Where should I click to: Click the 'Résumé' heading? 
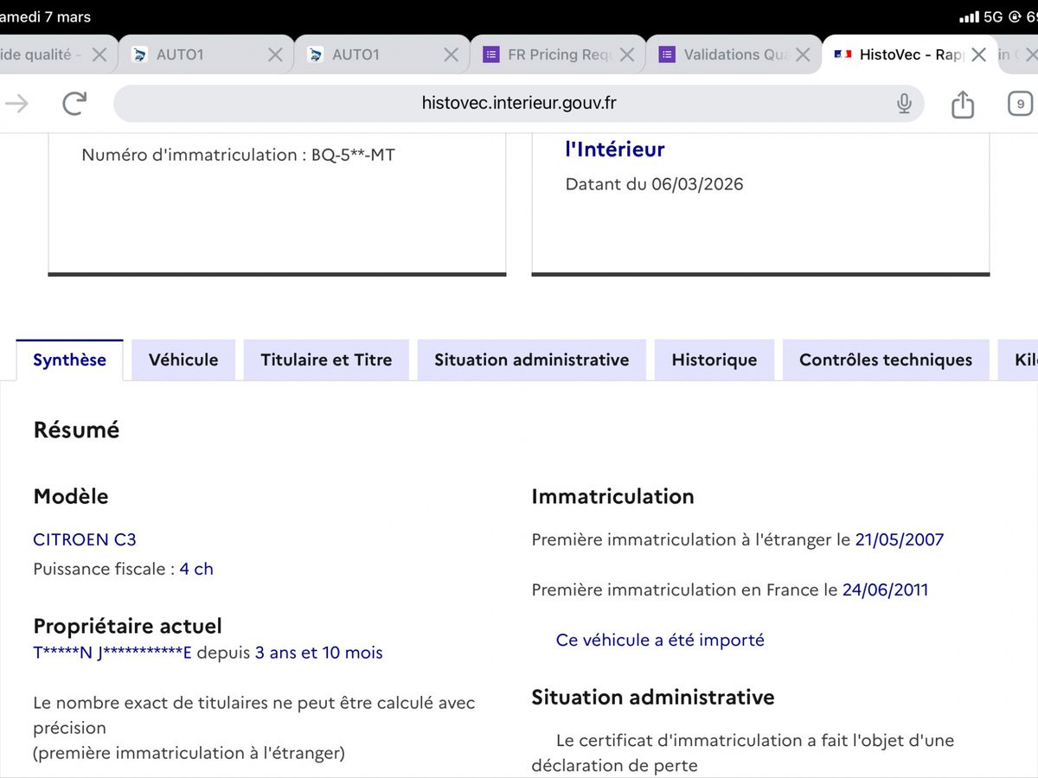point(76,430)
